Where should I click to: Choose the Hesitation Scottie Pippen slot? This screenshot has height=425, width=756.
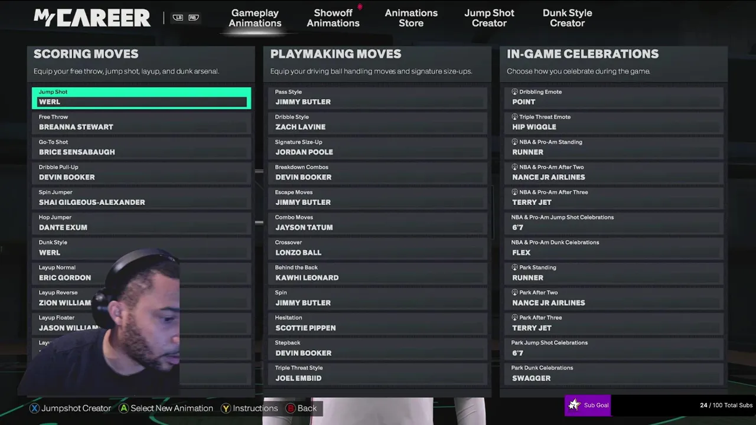(378, 323)
